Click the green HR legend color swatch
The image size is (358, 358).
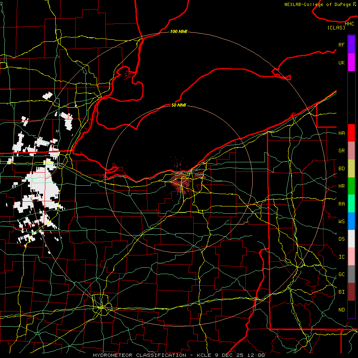point(351,186)
